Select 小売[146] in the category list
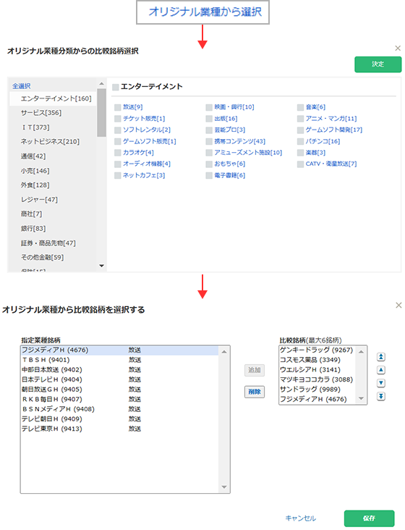The width and height of the screenshot is (405, 530). tap(53, 171)
